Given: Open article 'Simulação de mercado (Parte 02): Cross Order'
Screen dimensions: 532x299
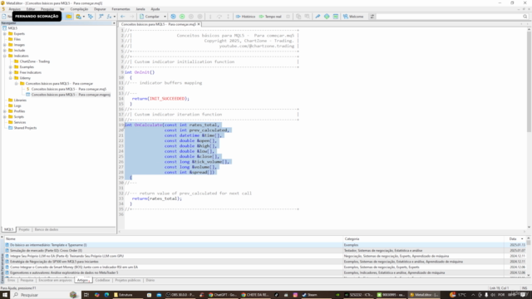Looking at the screenshot, I should (x=46, y=251).
